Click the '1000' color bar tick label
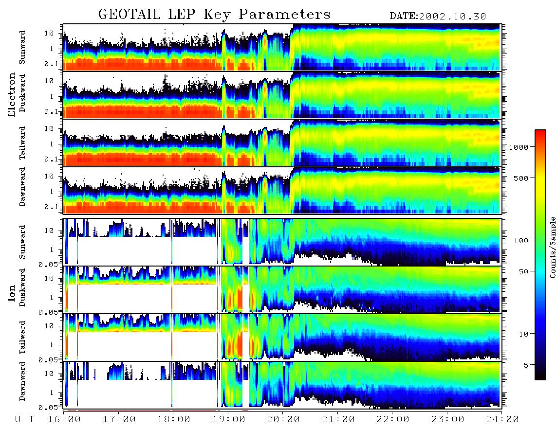 (x=519, y=147)
